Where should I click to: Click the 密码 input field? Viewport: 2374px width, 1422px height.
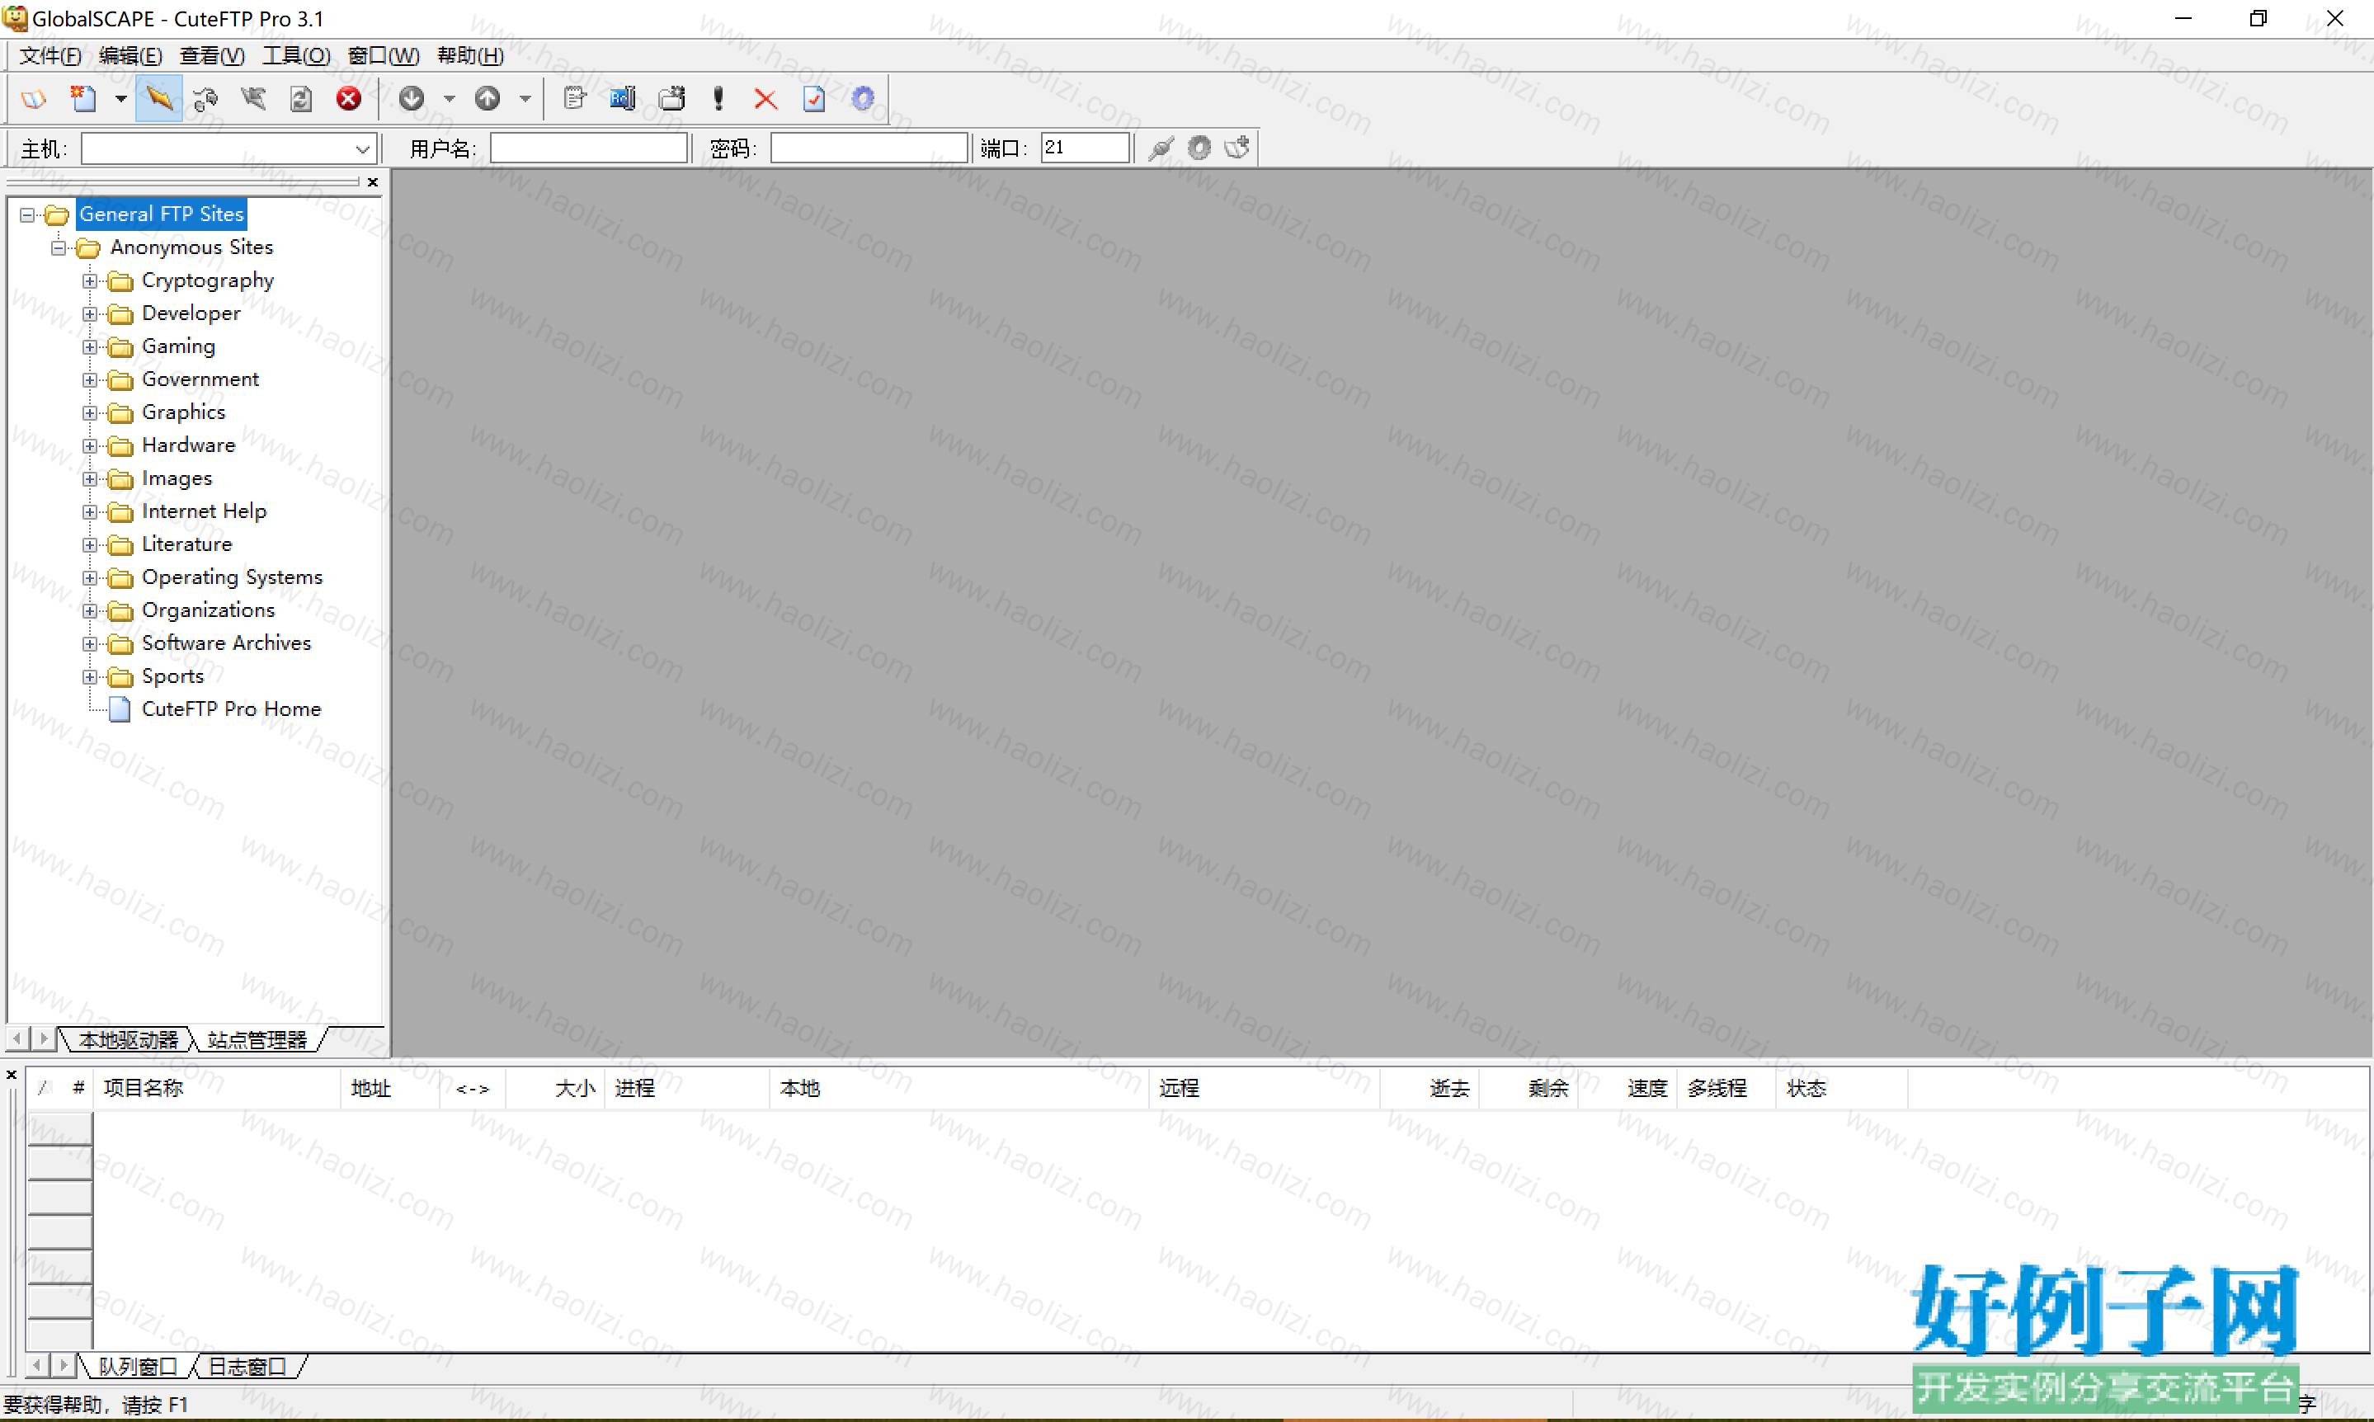pyautogui.click(x=869, y=148)
